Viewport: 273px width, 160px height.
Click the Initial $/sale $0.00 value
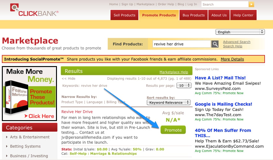102,149
